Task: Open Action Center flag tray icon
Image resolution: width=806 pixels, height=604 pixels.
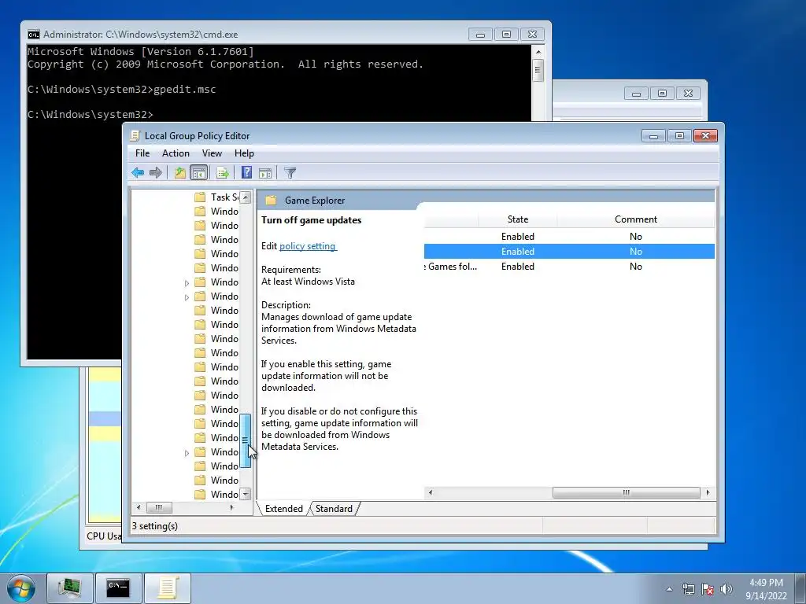Action: (x=708, y=589)
